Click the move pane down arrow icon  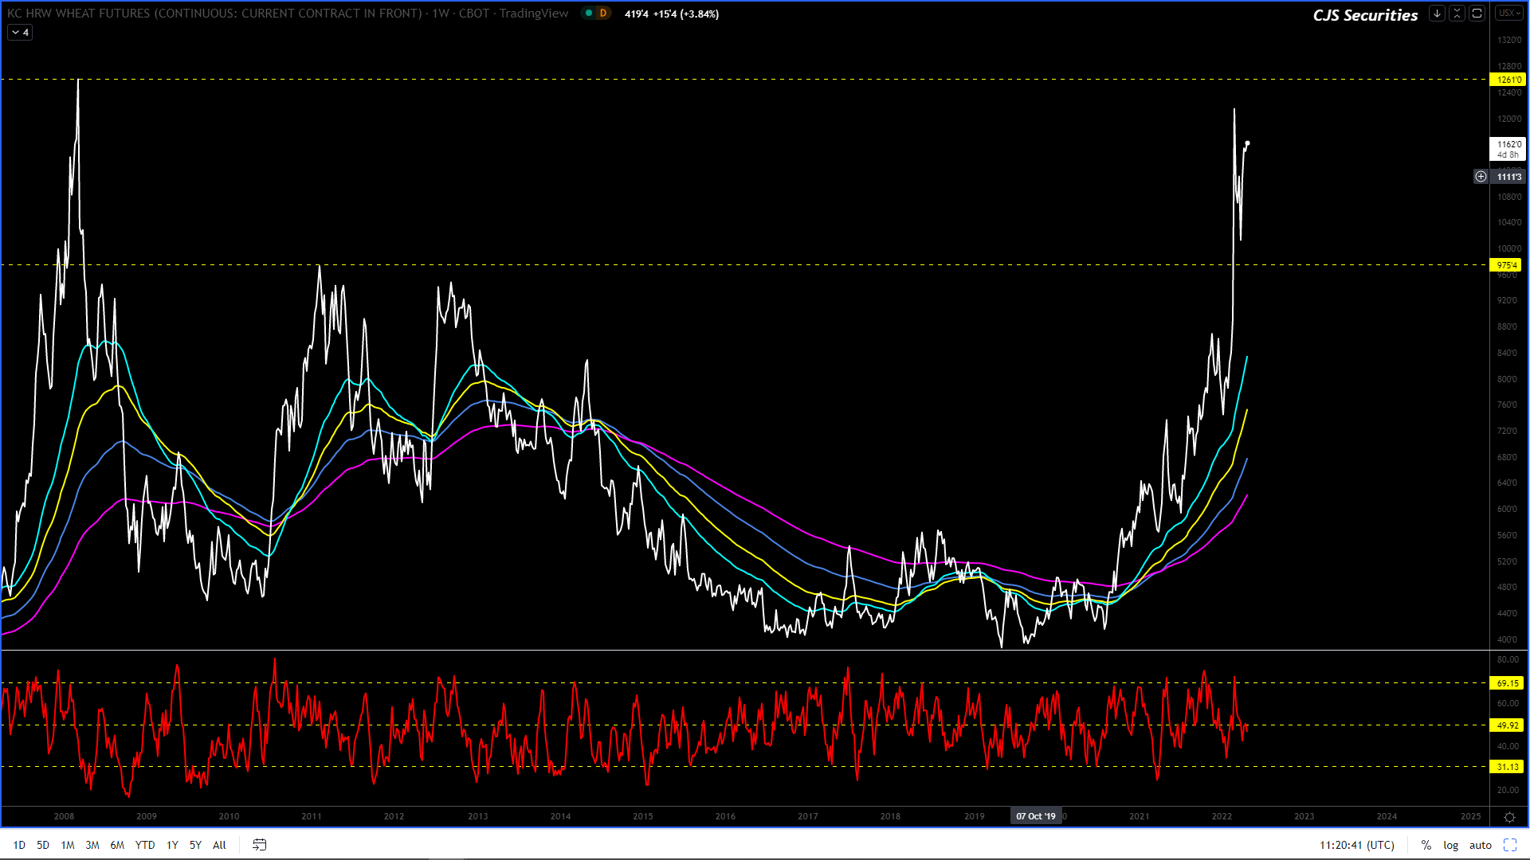click(x=1437, y=14)
